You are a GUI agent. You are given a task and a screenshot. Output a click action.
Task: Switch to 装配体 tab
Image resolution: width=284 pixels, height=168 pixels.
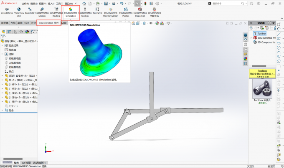tap(5, 23)
